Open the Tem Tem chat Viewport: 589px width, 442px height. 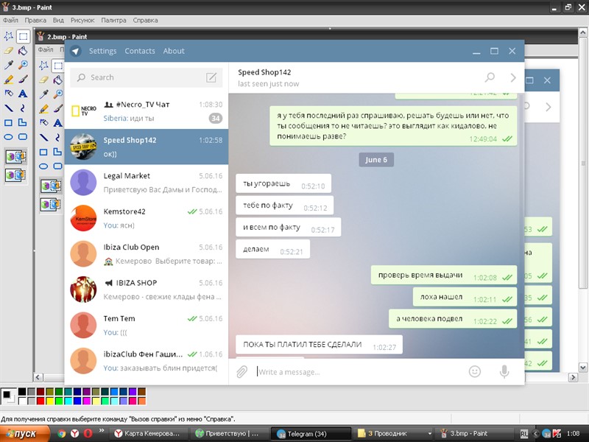(147, 326)
